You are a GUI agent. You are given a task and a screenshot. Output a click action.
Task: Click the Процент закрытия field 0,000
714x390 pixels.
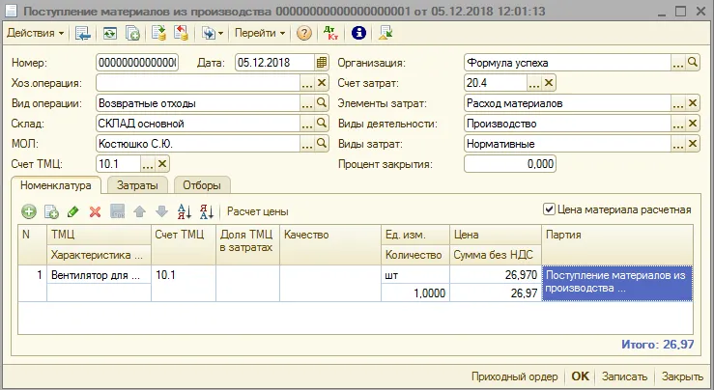[x=510, y=164]
